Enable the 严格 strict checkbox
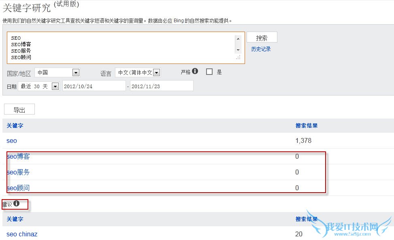This screenshot has height=240, width=394. point(209,72)
